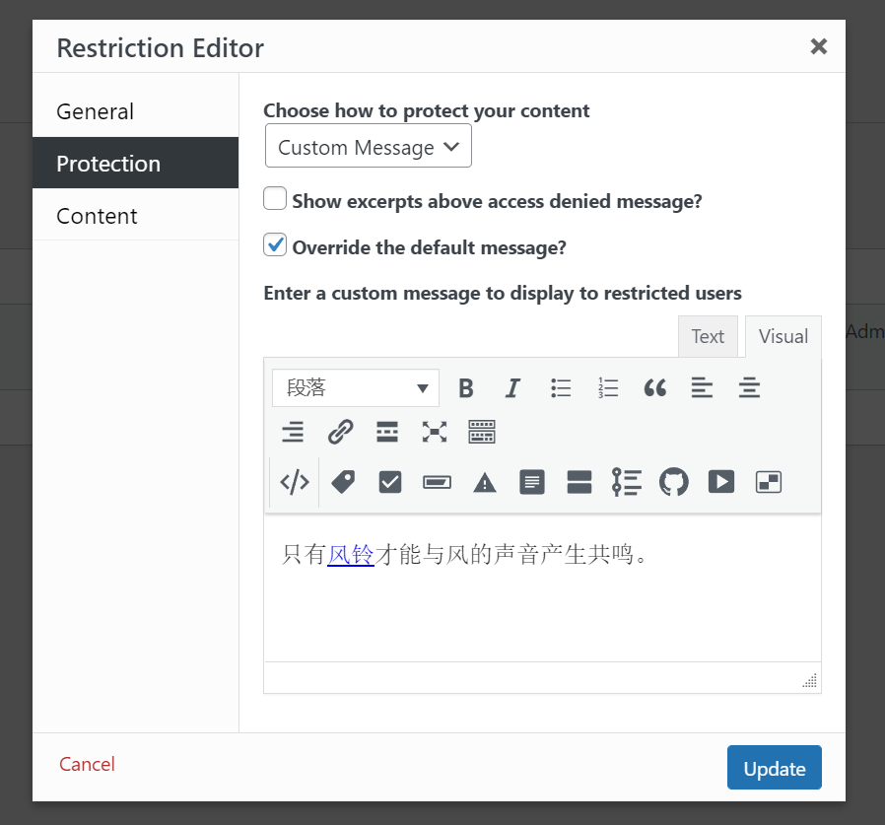Enable distraction-free fullscreen mode

point(434,432)
